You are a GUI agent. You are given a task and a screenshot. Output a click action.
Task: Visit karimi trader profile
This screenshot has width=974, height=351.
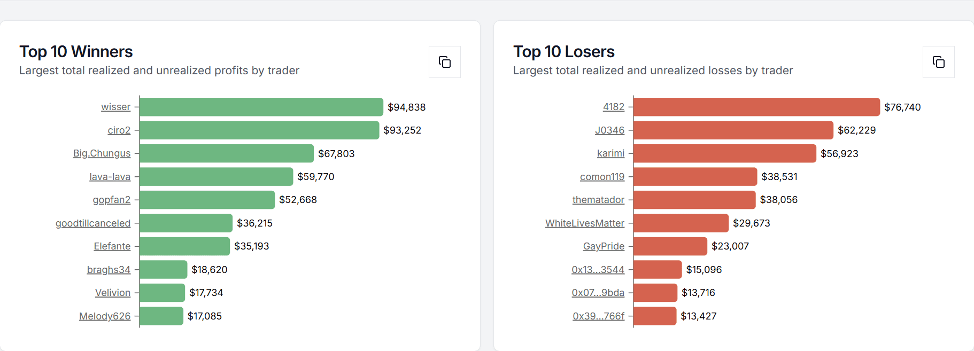(x=610, y=153)
